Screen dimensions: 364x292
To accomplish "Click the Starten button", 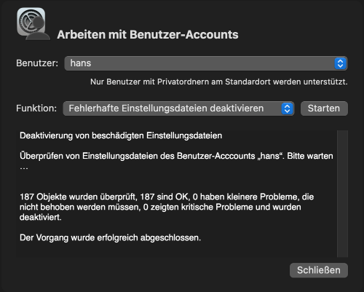I will tap(324, 108).
